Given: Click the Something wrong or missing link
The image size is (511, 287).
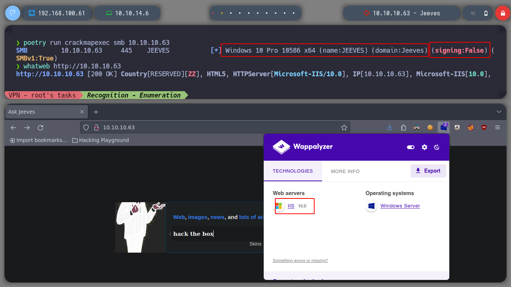Looking at the screenshot, I should coord(300,260).
